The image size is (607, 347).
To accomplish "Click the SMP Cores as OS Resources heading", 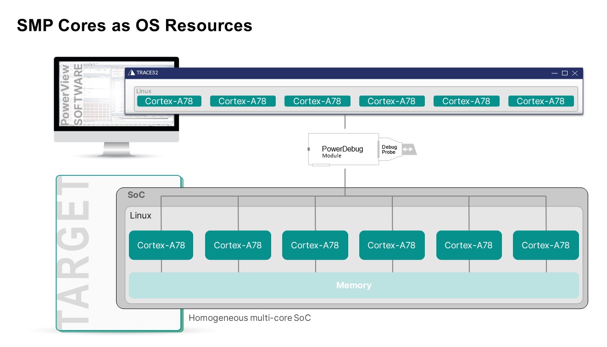I will point(134,26).
